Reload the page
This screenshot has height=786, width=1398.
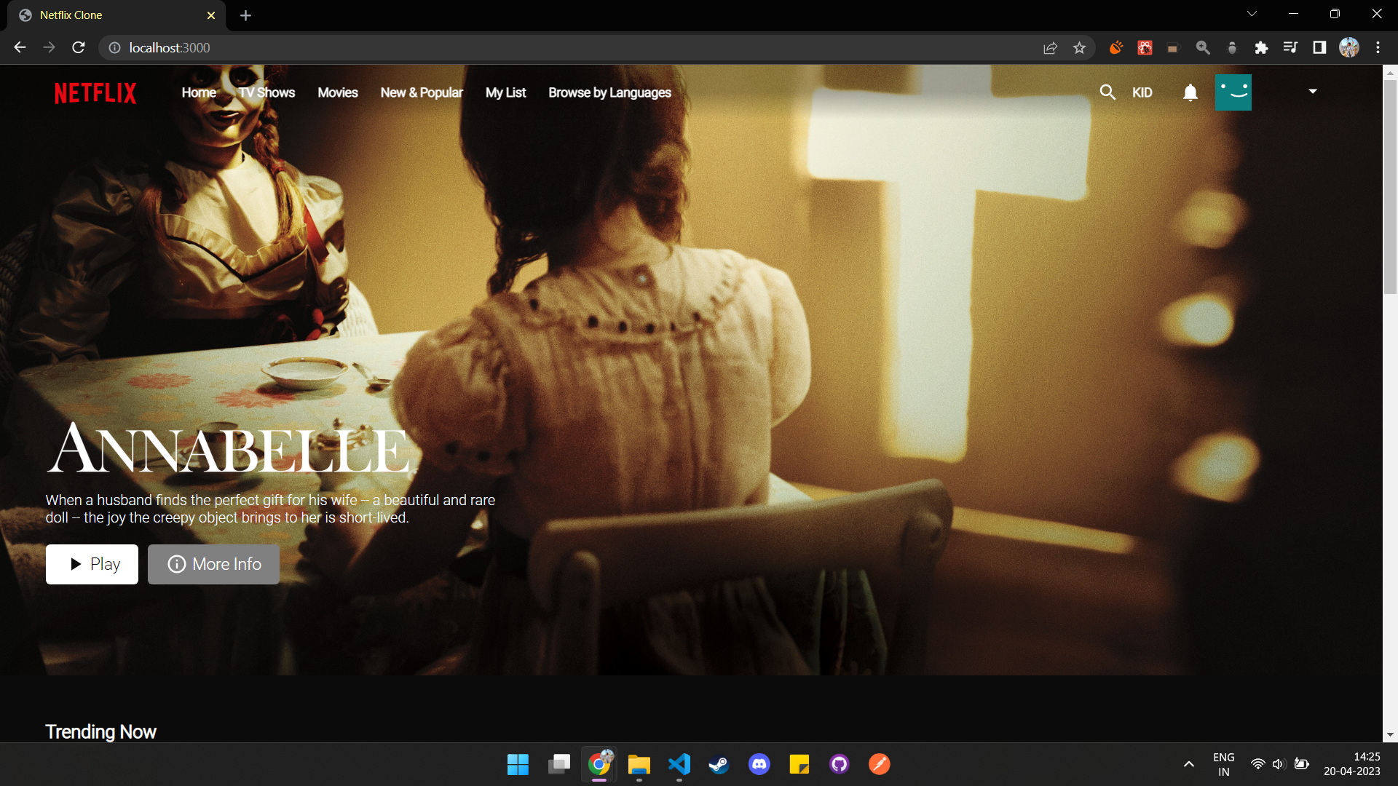click(x=79, y=47)
